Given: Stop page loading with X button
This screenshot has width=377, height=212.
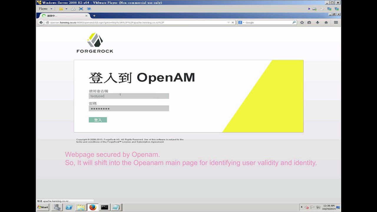Looking at the screenshot, I should point(233,22).
